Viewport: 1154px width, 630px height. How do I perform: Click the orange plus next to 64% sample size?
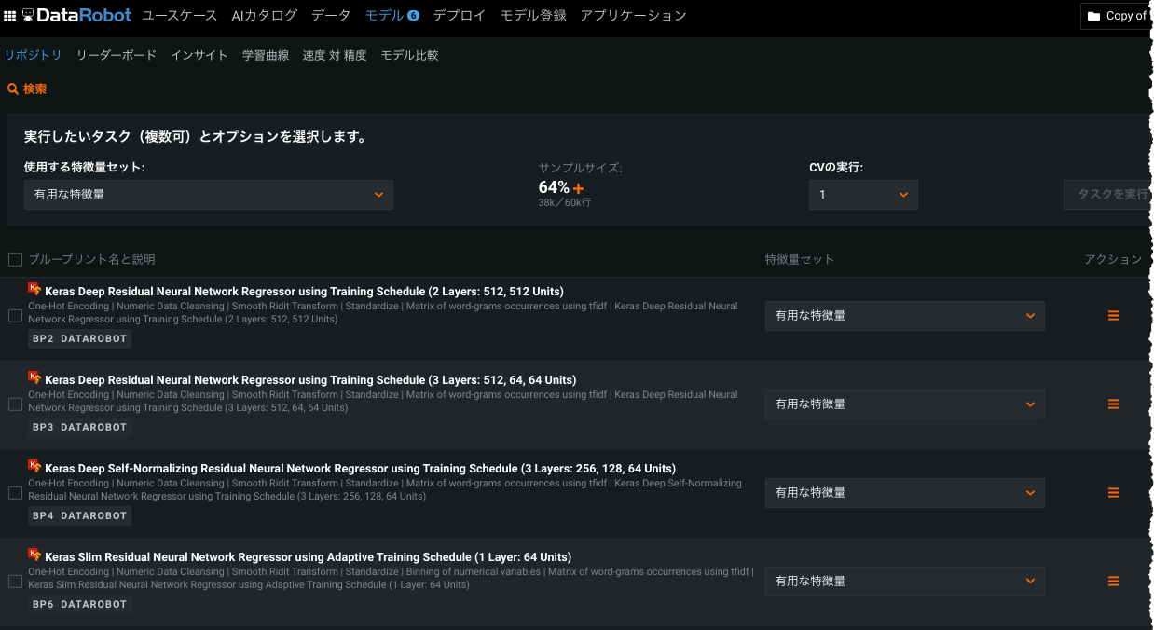click(x=579, y=188)
